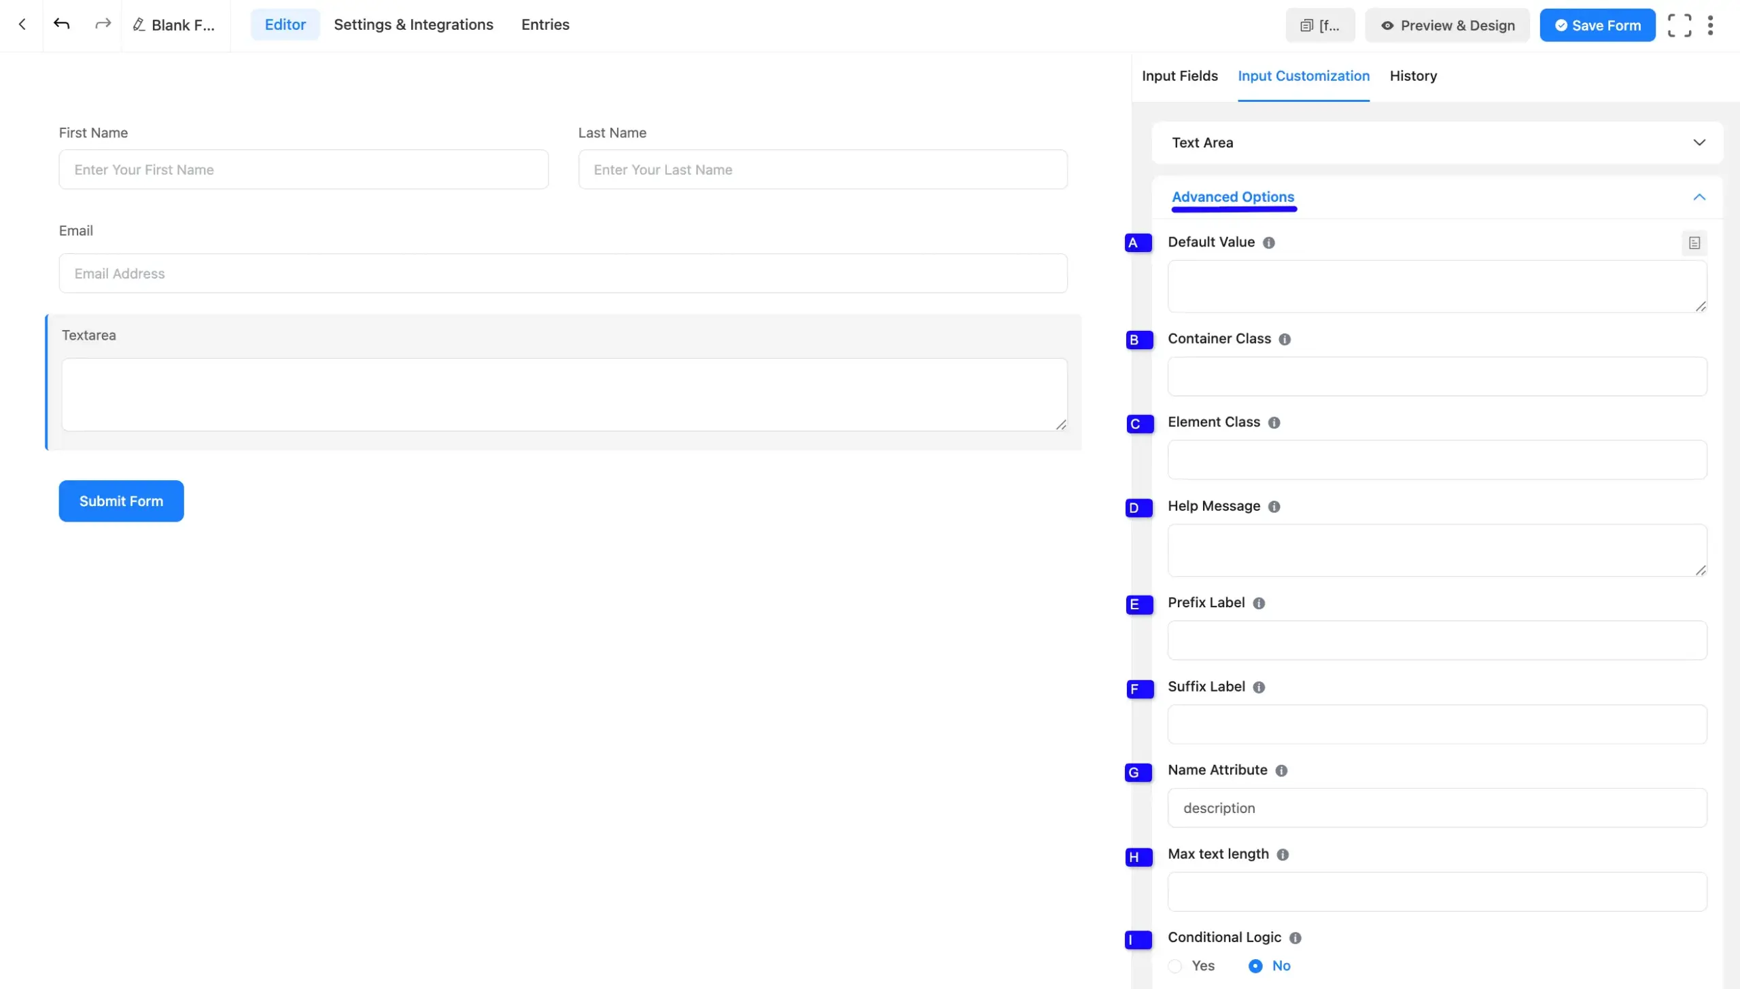This screenshot has width=1740, height=989.
Task: Click the pencil icon to rename the form
Action: click(x=139, y=24)
